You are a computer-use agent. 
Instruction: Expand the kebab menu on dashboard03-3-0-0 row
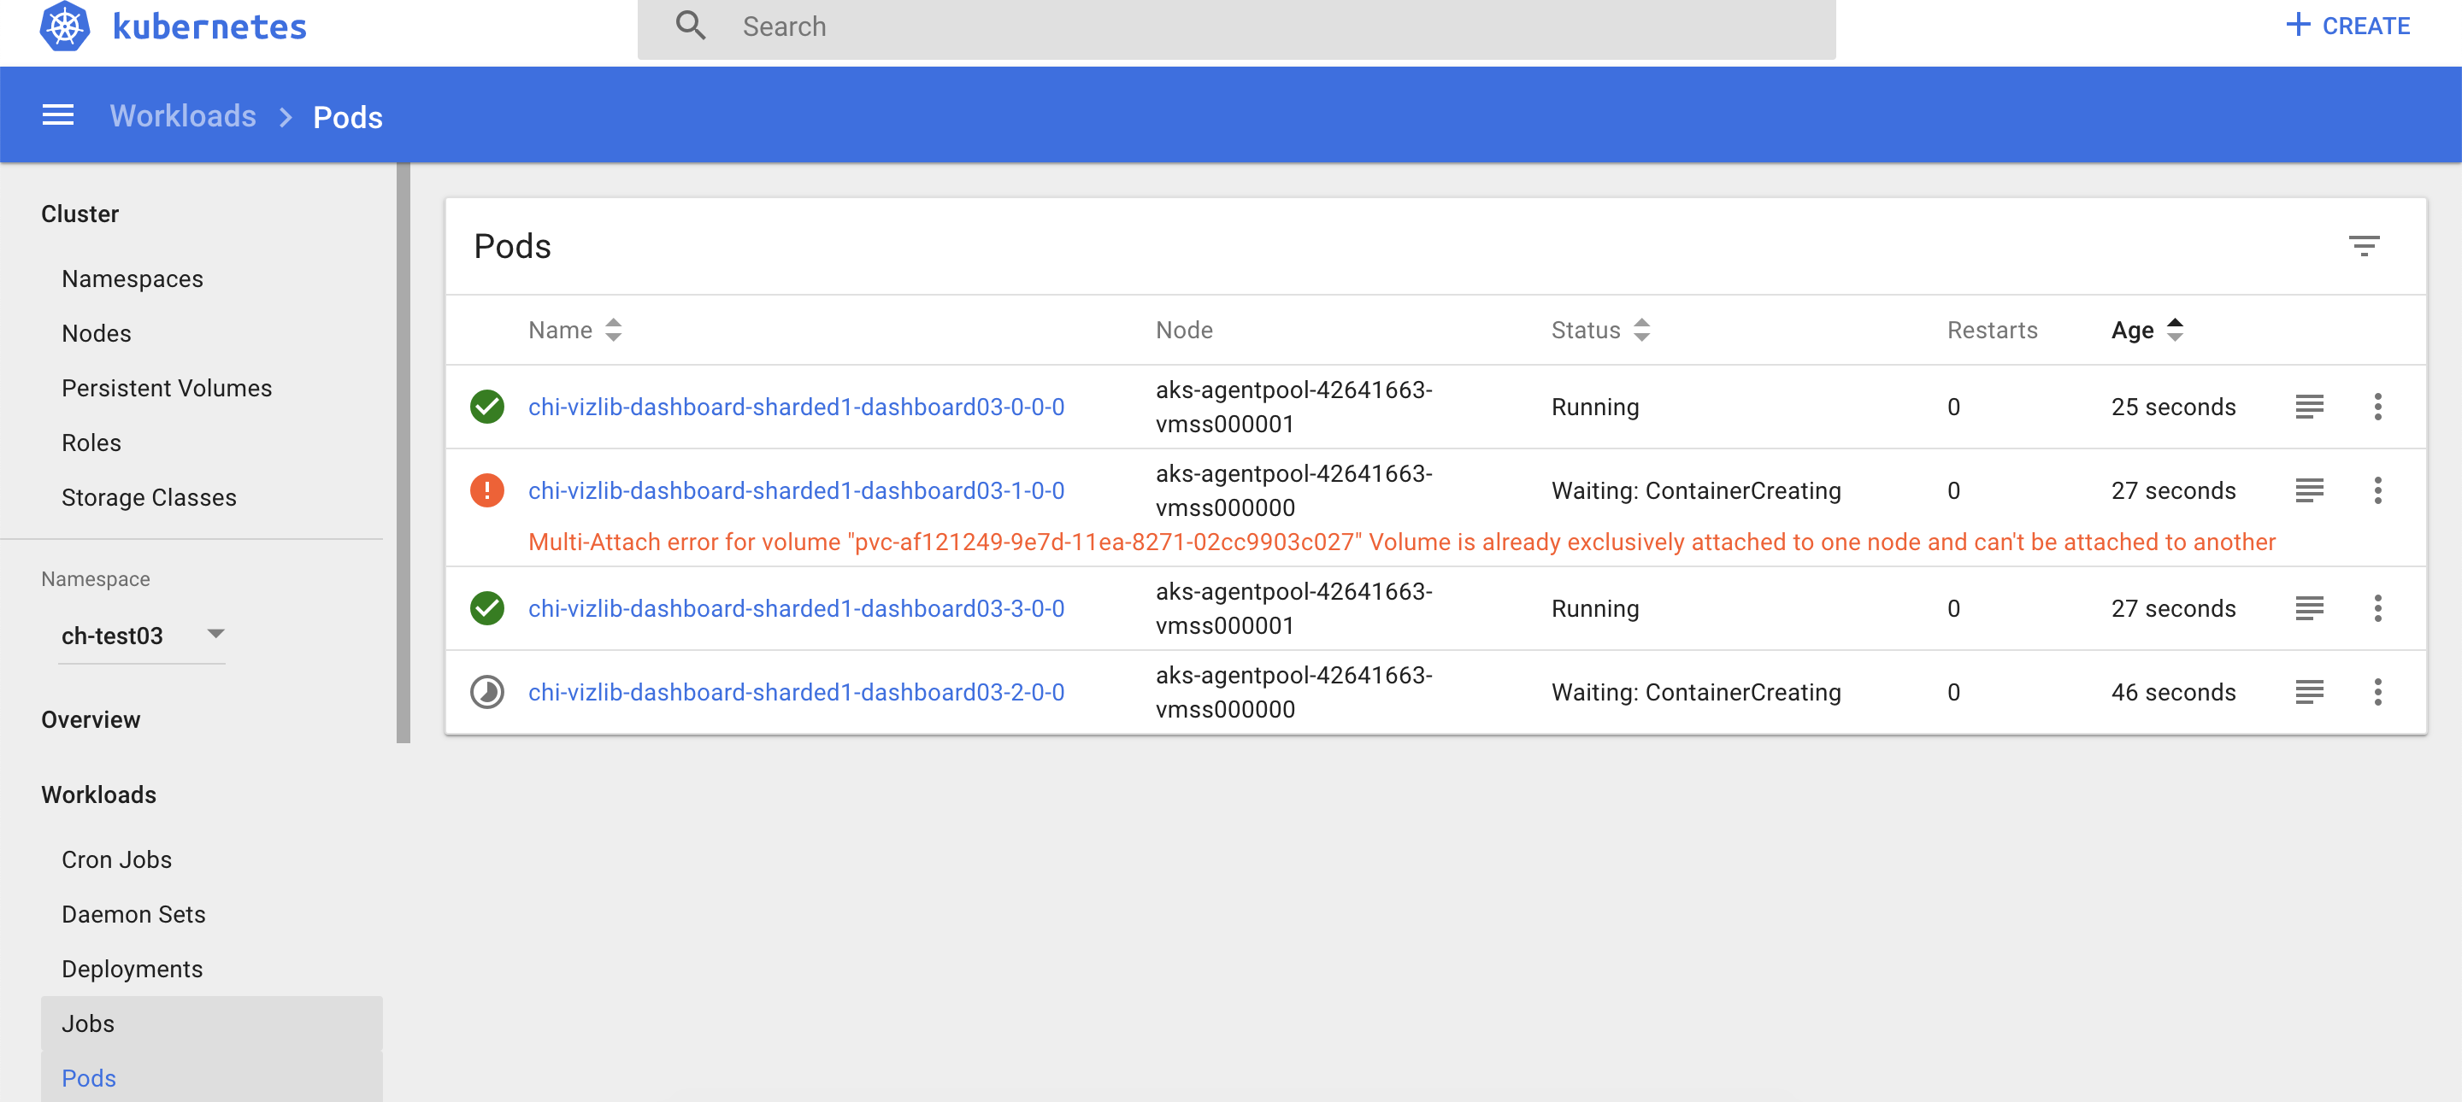click(2379, 608)
